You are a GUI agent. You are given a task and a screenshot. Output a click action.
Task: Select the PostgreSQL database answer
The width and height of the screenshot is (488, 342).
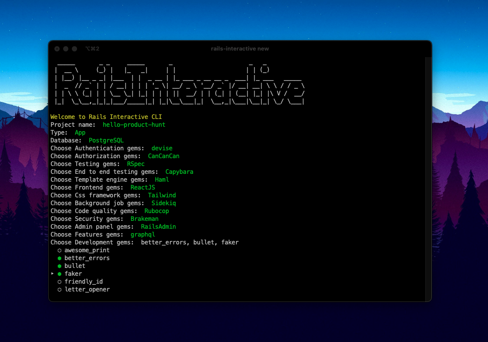coord(106,140)
